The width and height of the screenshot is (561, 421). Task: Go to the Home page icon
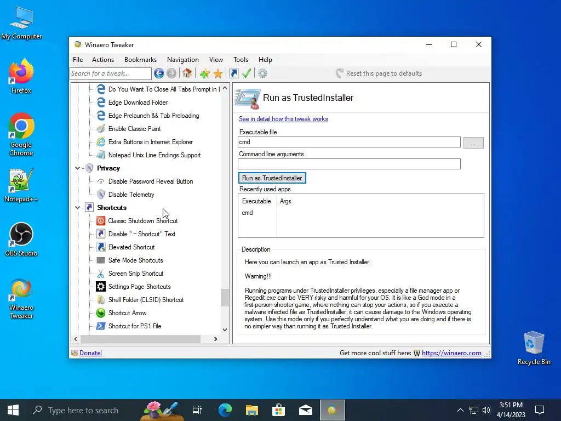tap(187, 73)
